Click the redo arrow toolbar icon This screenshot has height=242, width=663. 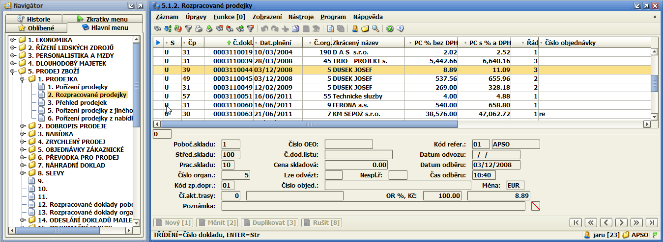click(x=275, y=28)
